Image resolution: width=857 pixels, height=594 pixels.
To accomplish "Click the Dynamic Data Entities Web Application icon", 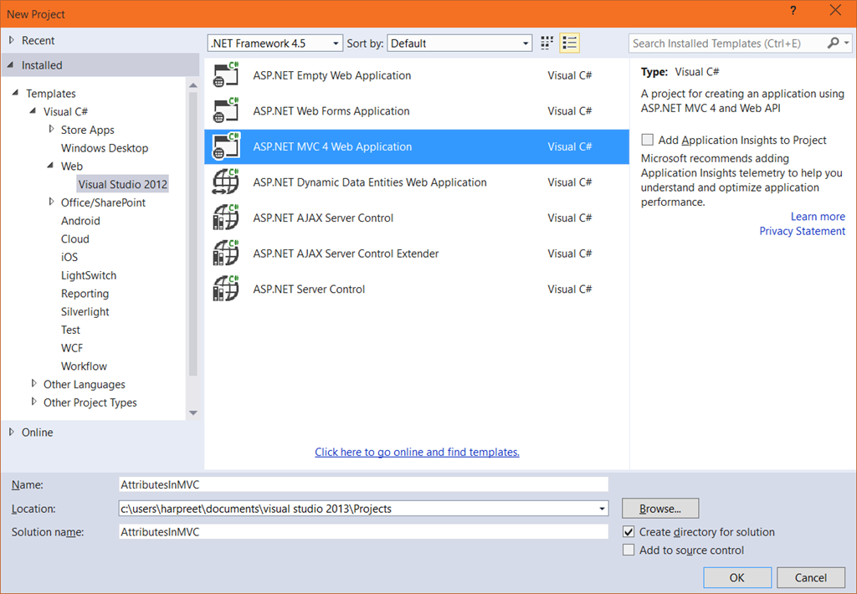I will coord(226,182).
